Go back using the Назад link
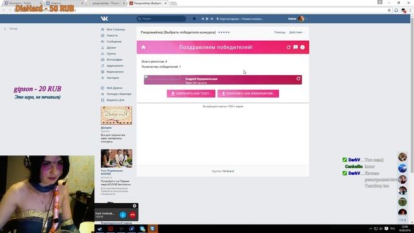This screenshot has height=233, width=414. (11, 28)
